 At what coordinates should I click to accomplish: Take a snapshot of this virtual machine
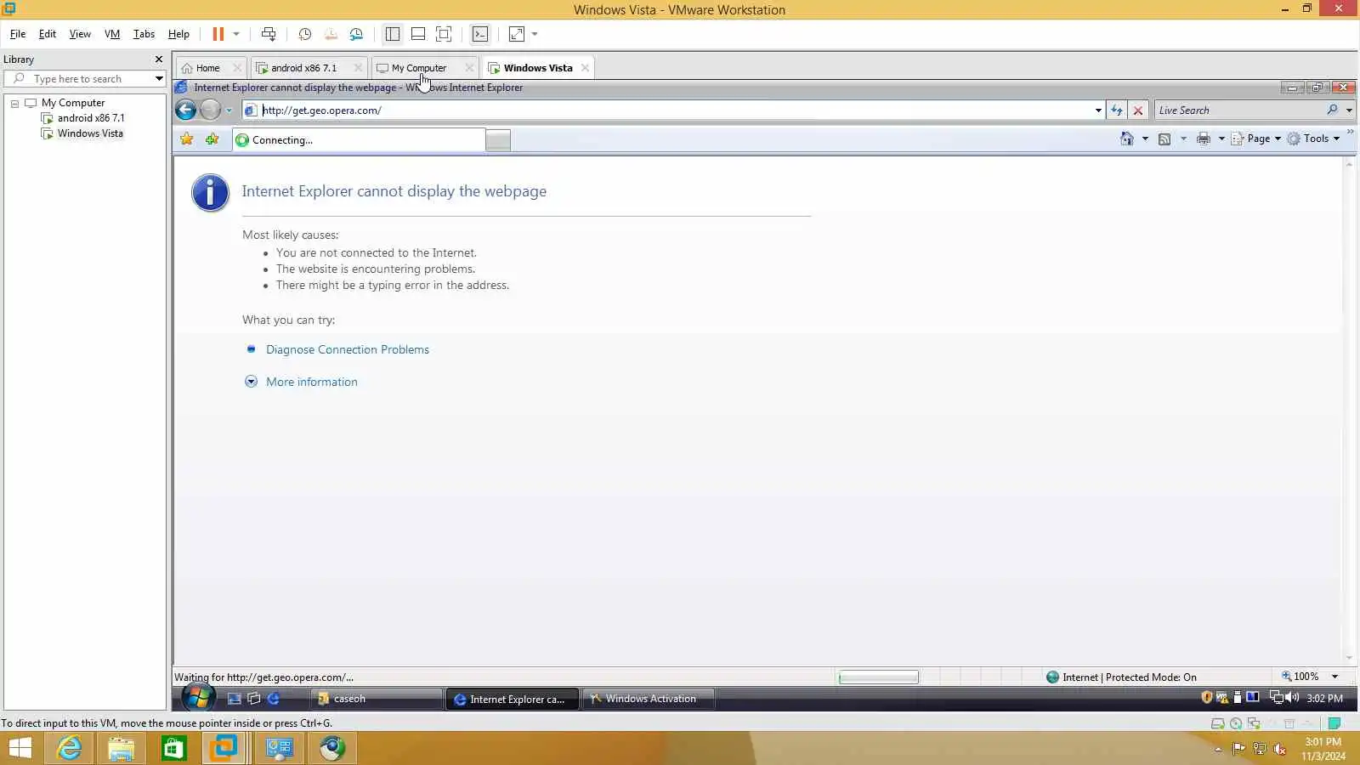tap(304, 34)
